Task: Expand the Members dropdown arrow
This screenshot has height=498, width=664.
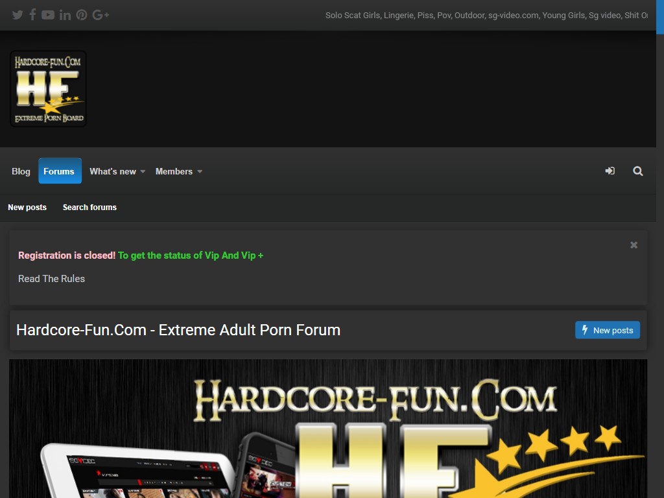Action: (200, 171)
